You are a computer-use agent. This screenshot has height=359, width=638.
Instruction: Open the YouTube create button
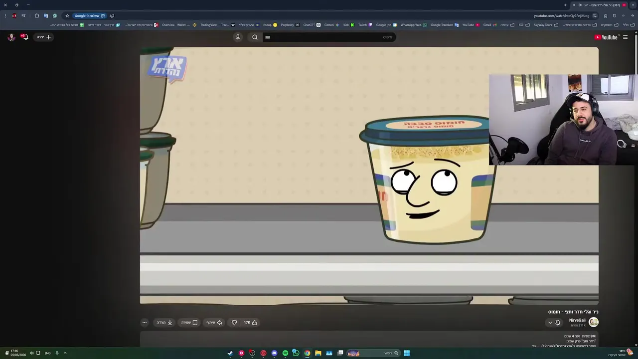click(x=43, y=37)
